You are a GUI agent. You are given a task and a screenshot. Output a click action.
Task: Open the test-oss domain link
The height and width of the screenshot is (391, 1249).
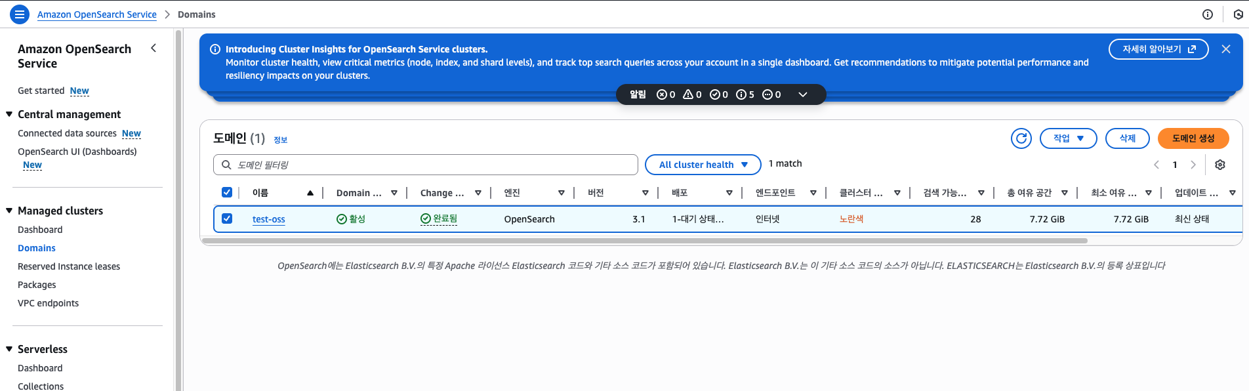(x=269, y=219)
